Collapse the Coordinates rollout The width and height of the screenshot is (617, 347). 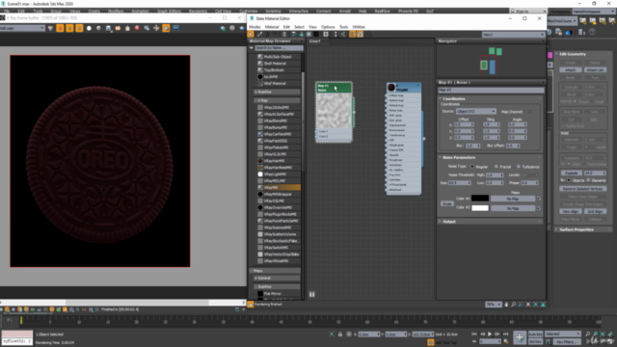coord(491,98)
